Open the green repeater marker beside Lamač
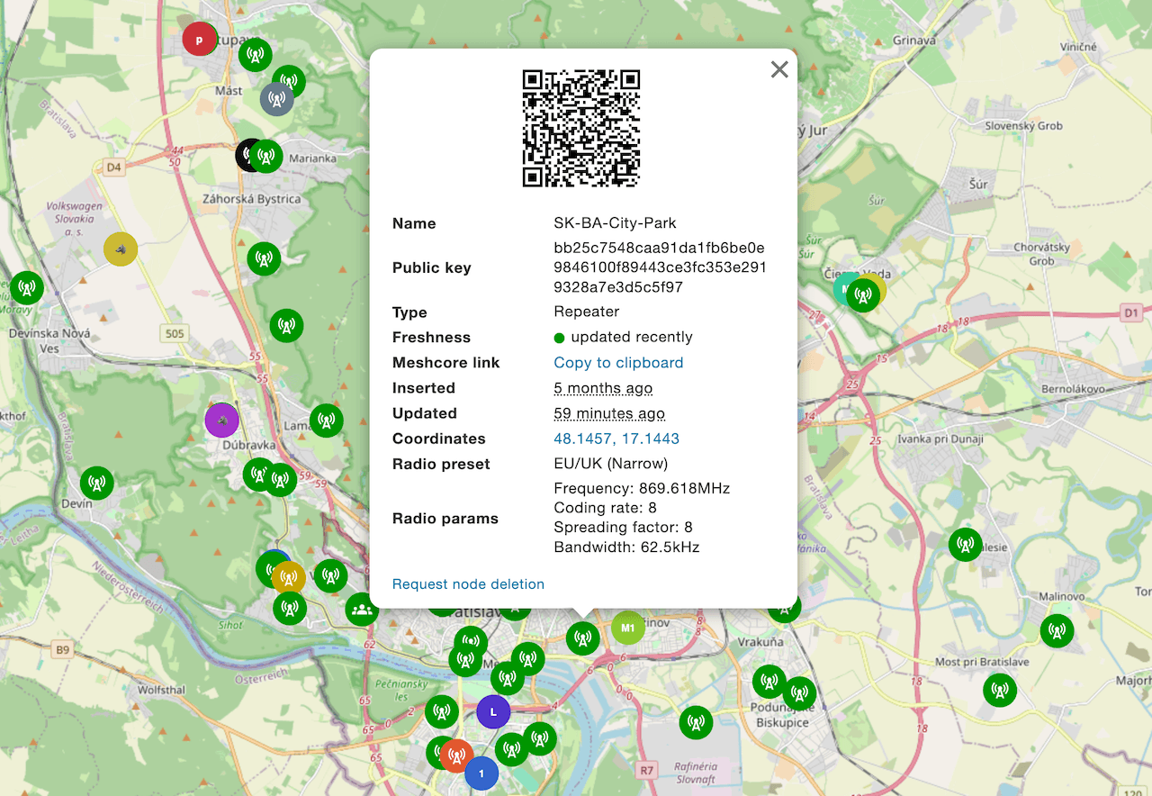The height and width of the screenshot is (796, 1152). (327, 421)
